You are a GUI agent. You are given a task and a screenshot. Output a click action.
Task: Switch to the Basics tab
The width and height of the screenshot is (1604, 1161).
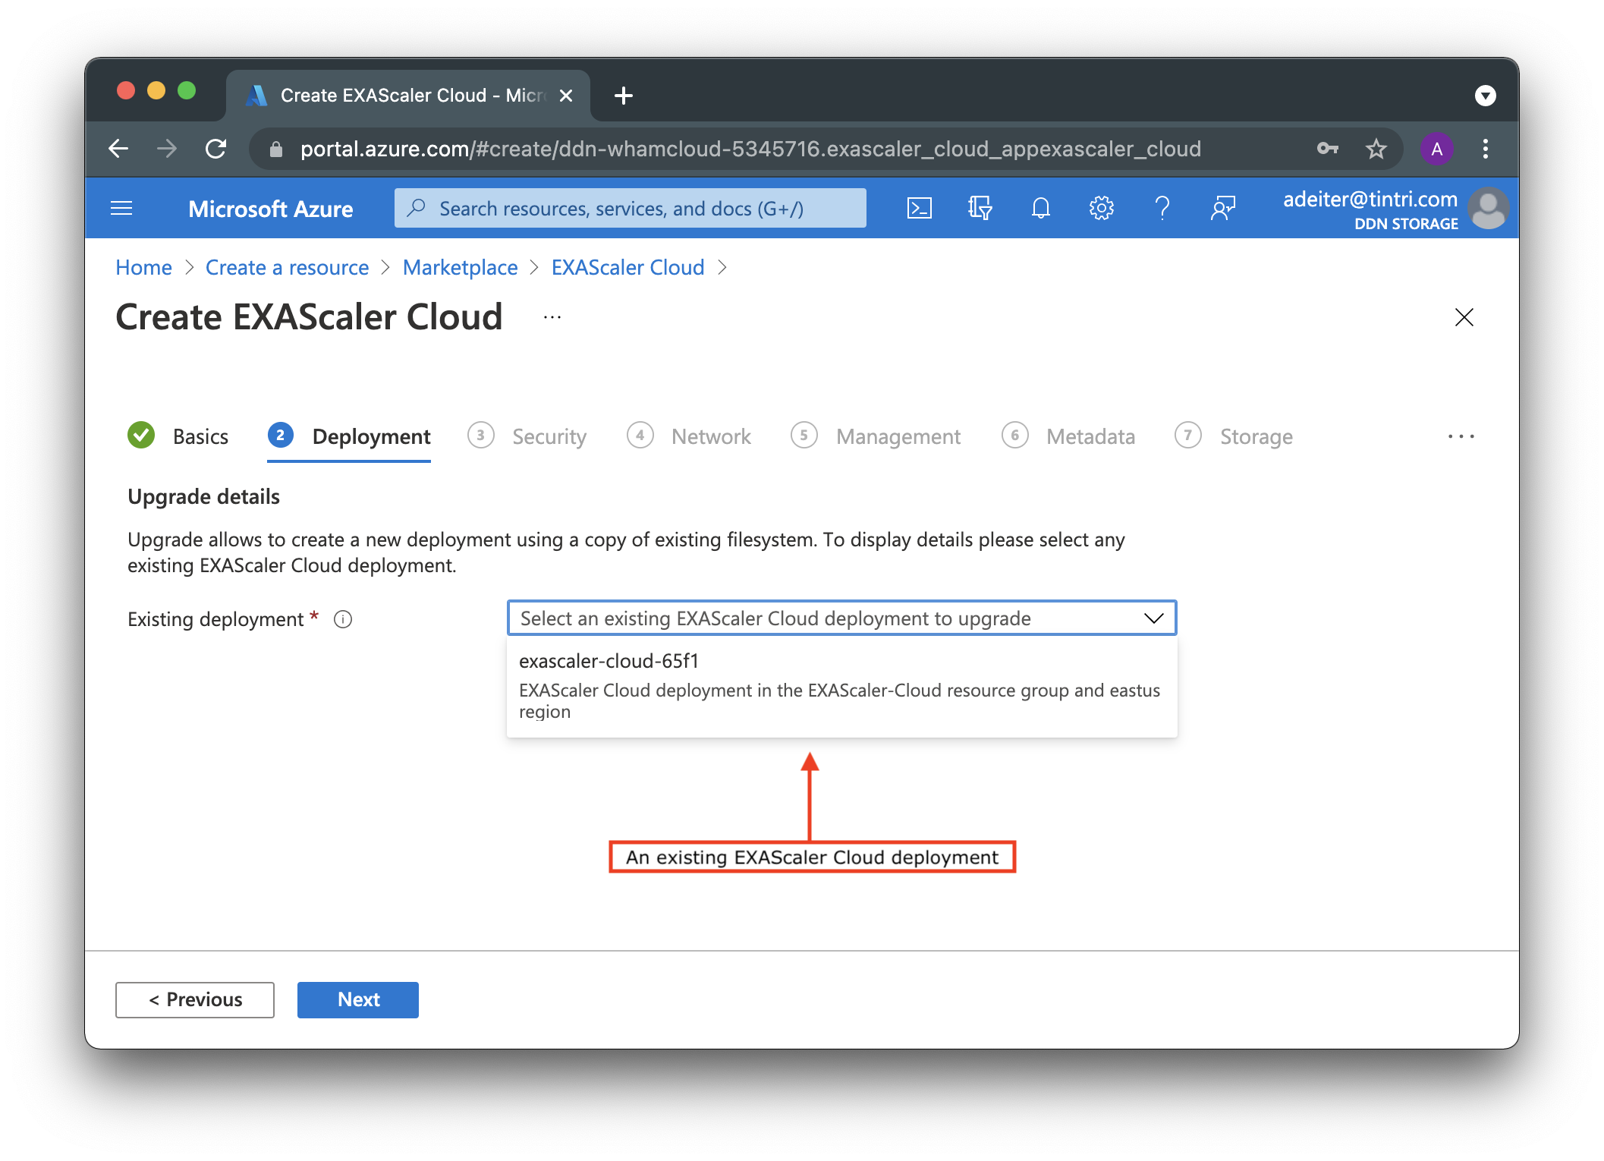point(178,436)
